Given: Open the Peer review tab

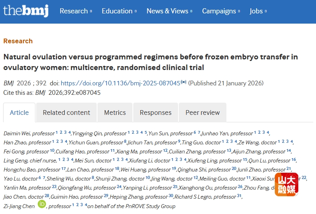Looking at the screenshot, I should (202, 113).
